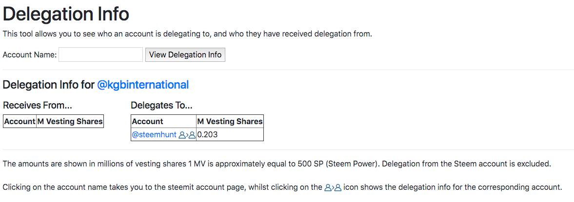The image size is (574, 202).
Task: Select the 0.203 vesting shares cell
Action: [230, 134]
